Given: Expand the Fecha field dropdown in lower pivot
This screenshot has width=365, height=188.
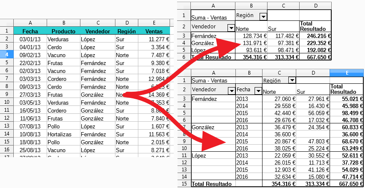Looking at the screenshot, I should tap(258, 90).
